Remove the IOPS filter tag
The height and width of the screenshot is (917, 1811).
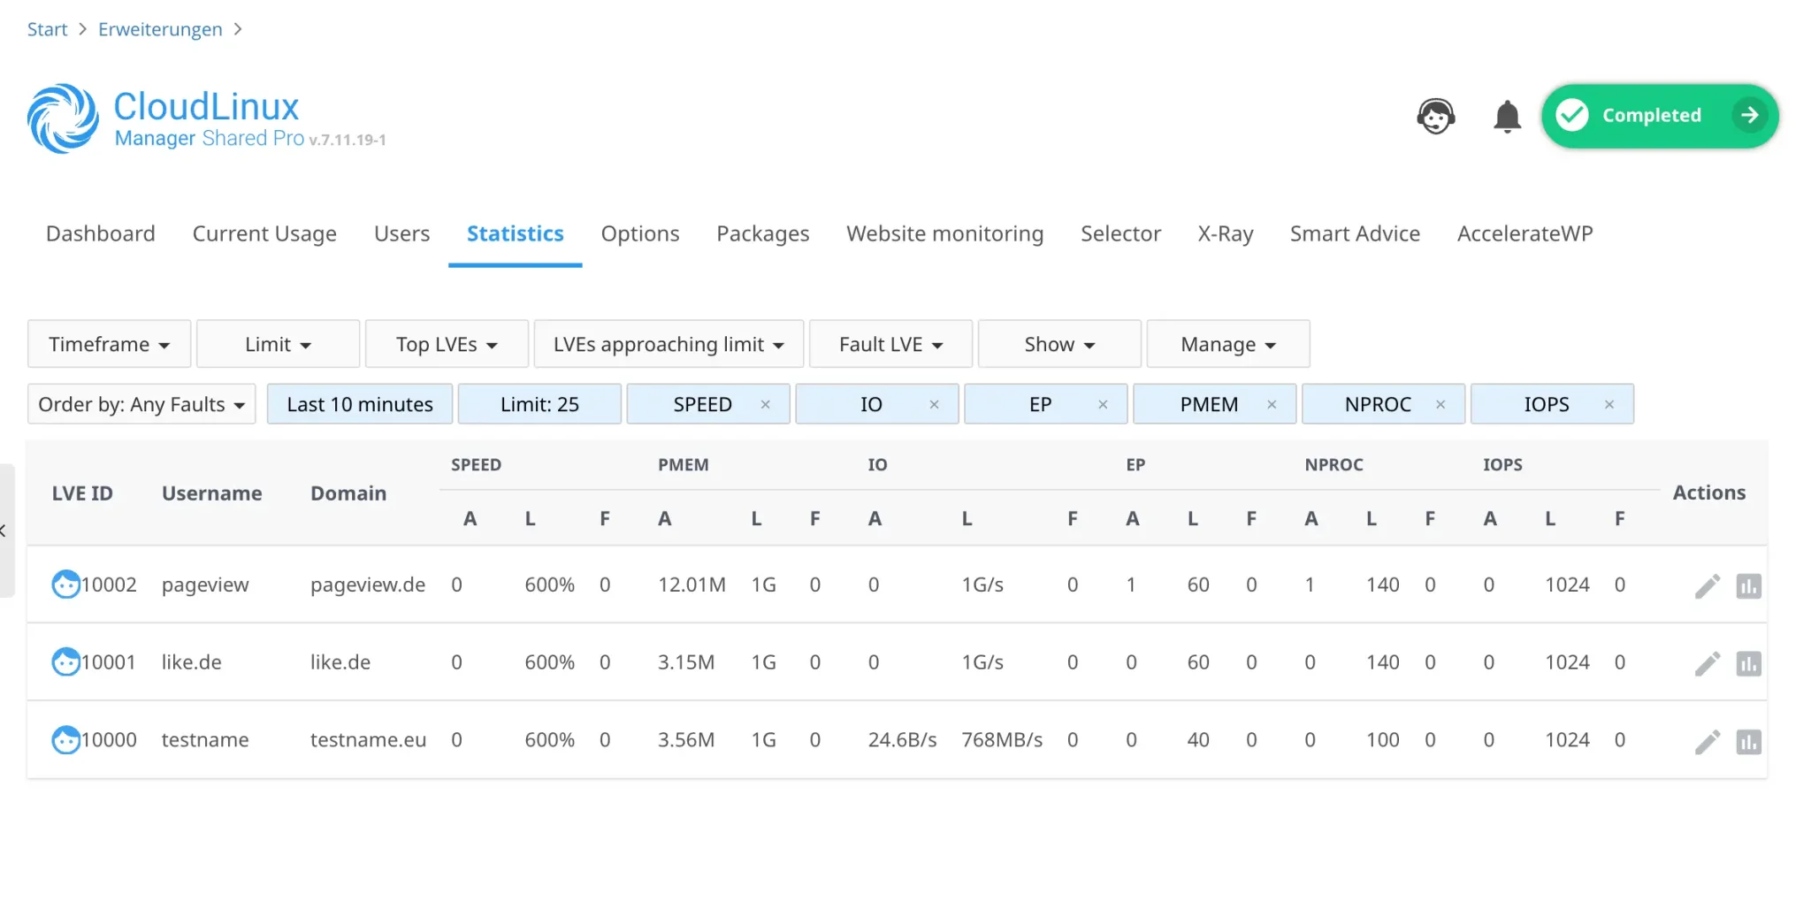click(1609, 404)
